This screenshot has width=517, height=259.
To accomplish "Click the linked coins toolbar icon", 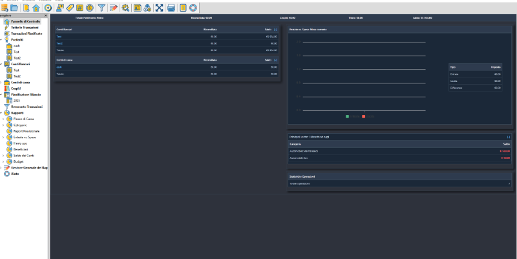I will point(147,8).
